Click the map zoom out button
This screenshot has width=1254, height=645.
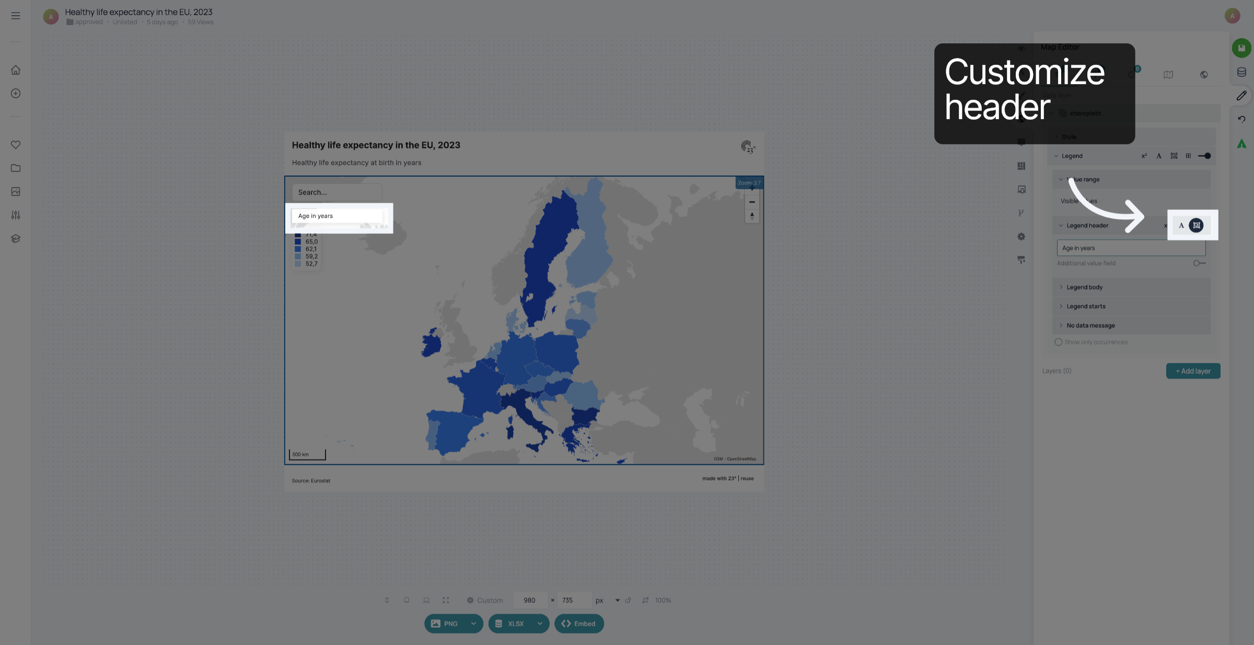click(x=752, y=202)
